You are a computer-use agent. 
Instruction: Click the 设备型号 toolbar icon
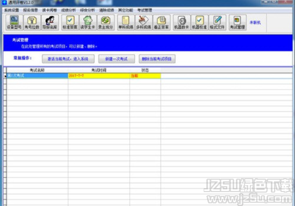point(15,23)
